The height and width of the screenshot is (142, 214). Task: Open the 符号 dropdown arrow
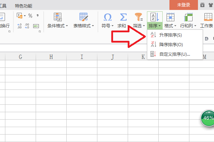[x=113, y=26]
